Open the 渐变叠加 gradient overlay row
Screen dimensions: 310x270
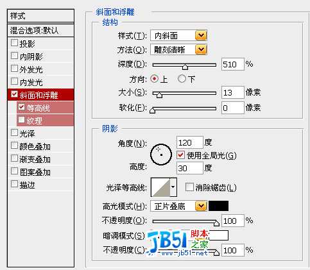click(x=40, y=159)
